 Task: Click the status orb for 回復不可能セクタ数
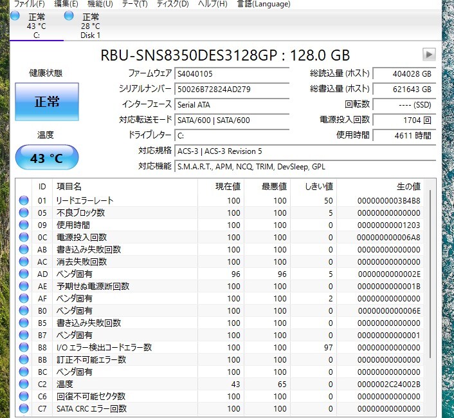pyautogui.click(x=24, y=397)
